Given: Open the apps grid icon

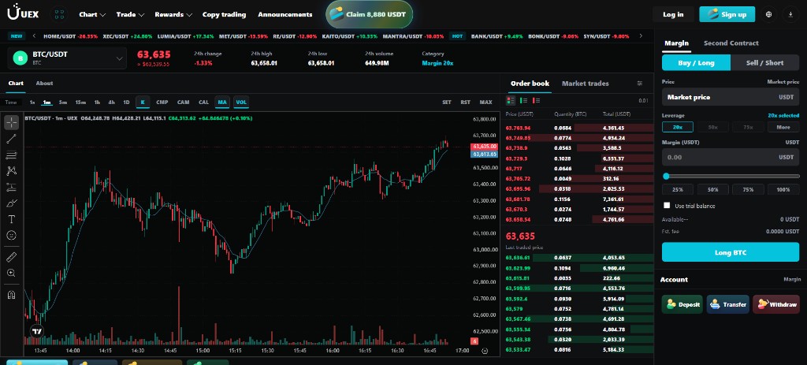Looking at the screenshot, I should click(60, 14).
